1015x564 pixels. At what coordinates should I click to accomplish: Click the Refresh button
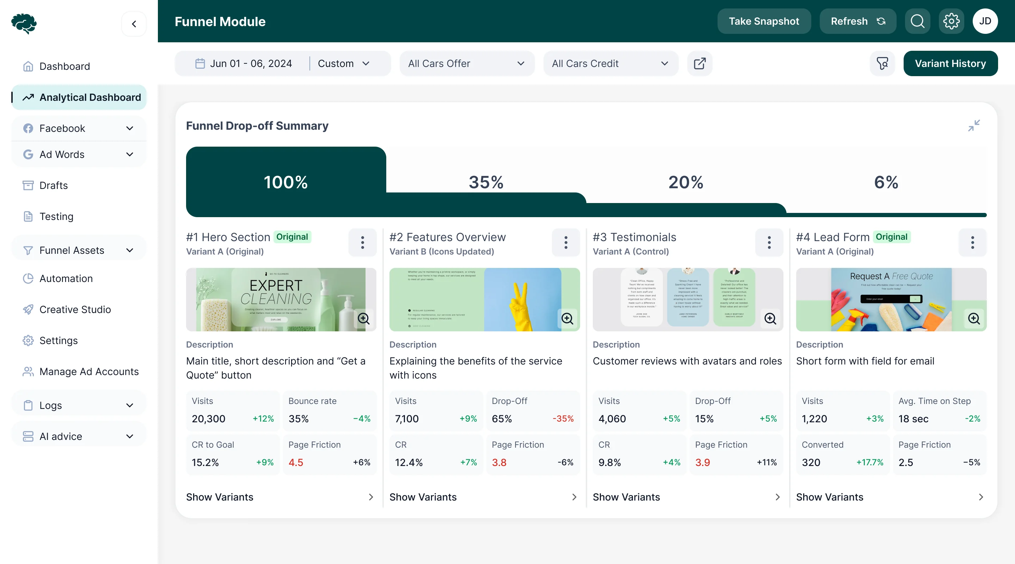pos(857,21)
